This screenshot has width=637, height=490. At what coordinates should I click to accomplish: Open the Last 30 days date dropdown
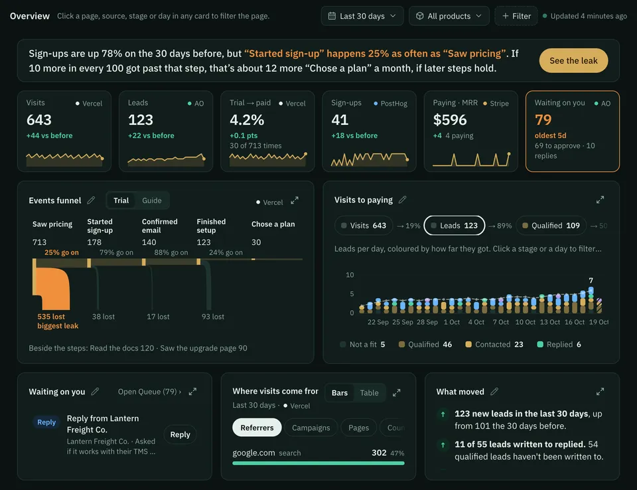pyautogui.click(x=362, y=16)
